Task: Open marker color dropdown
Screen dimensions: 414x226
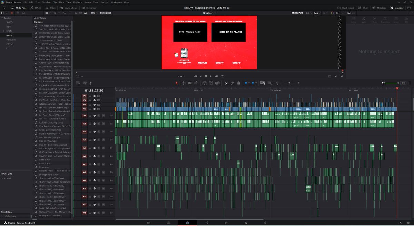Action: (256, 83)
